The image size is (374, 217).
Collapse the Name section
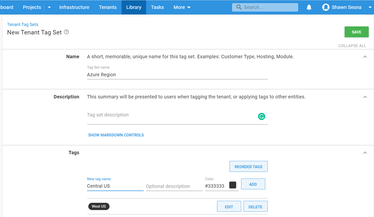click(x=365, y=57)
